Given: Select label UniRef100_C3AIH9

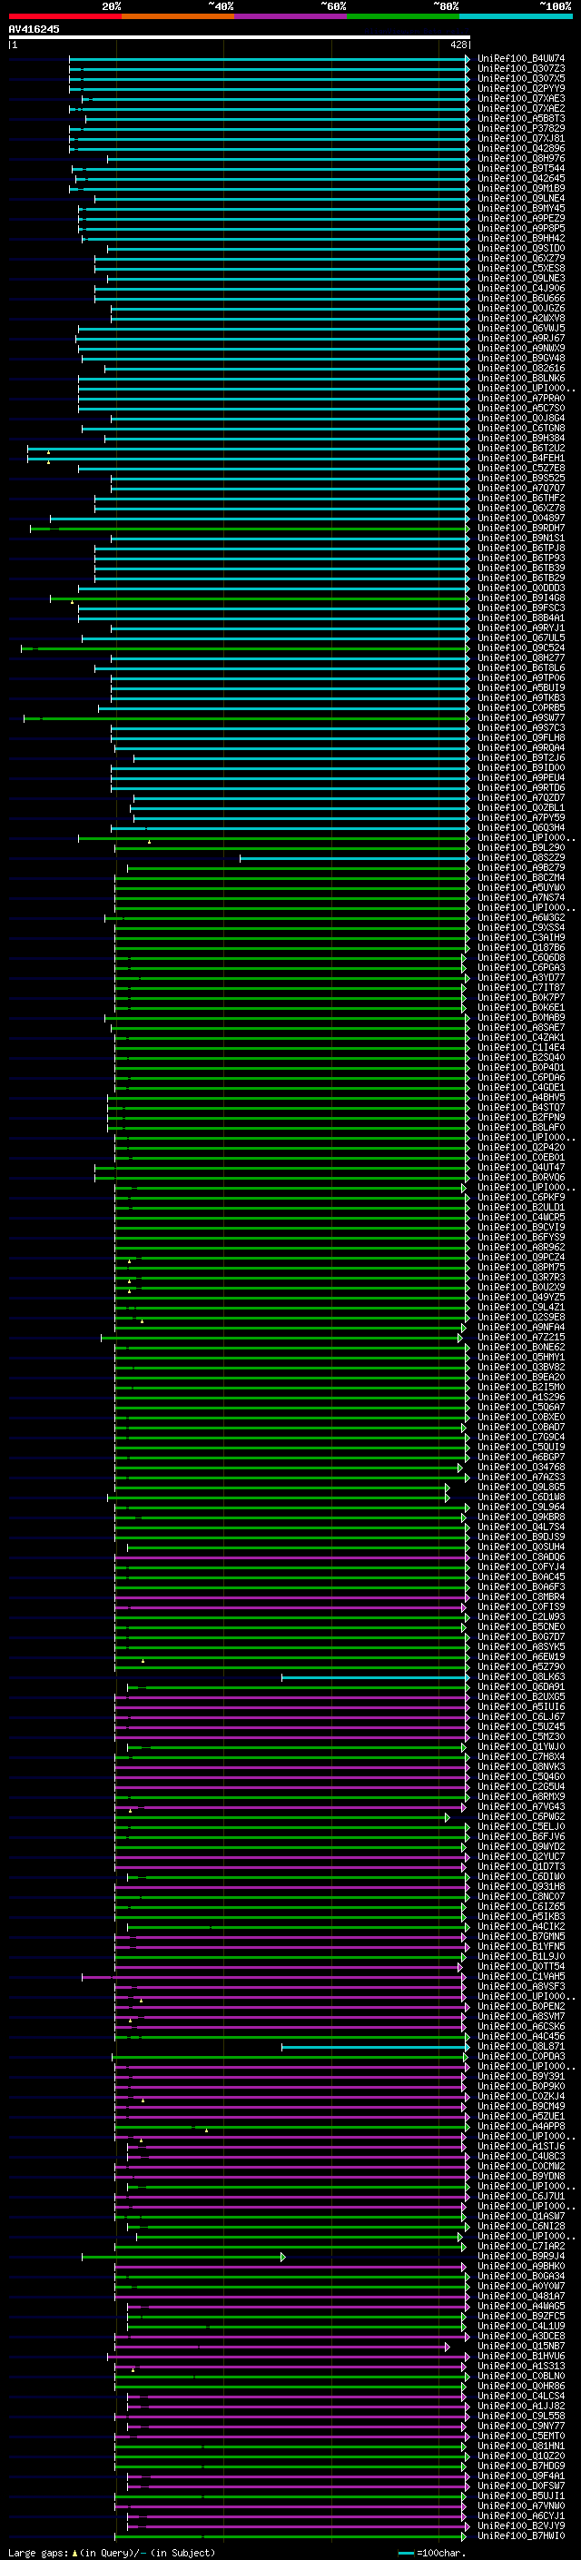Looking at the screenshot, I should pyautogui.click(x=521, y=938).
